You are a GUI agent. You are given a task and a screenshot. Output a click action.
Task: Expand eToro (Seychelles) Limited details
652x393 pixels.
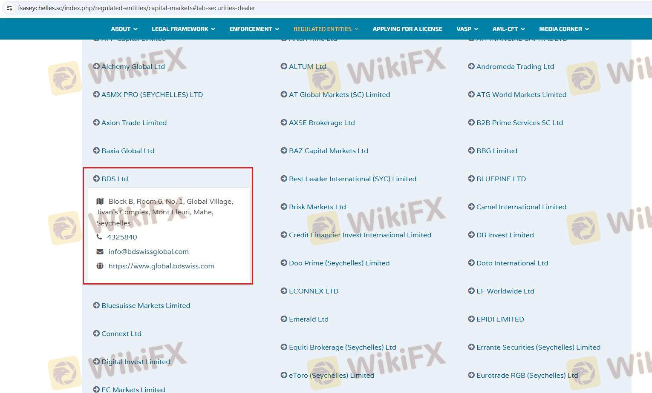click(x=332, y=375)
